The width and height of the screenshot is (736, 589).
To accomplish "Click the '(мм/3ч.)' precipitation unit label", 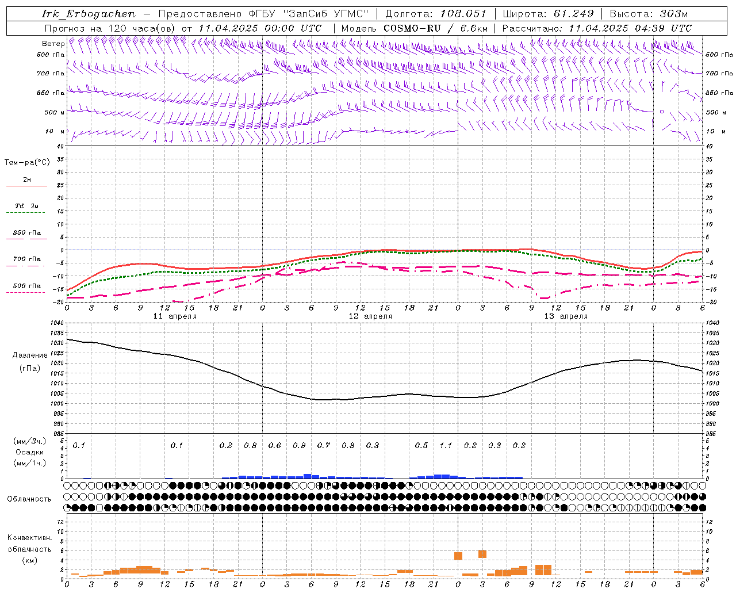I will [30, 442].
